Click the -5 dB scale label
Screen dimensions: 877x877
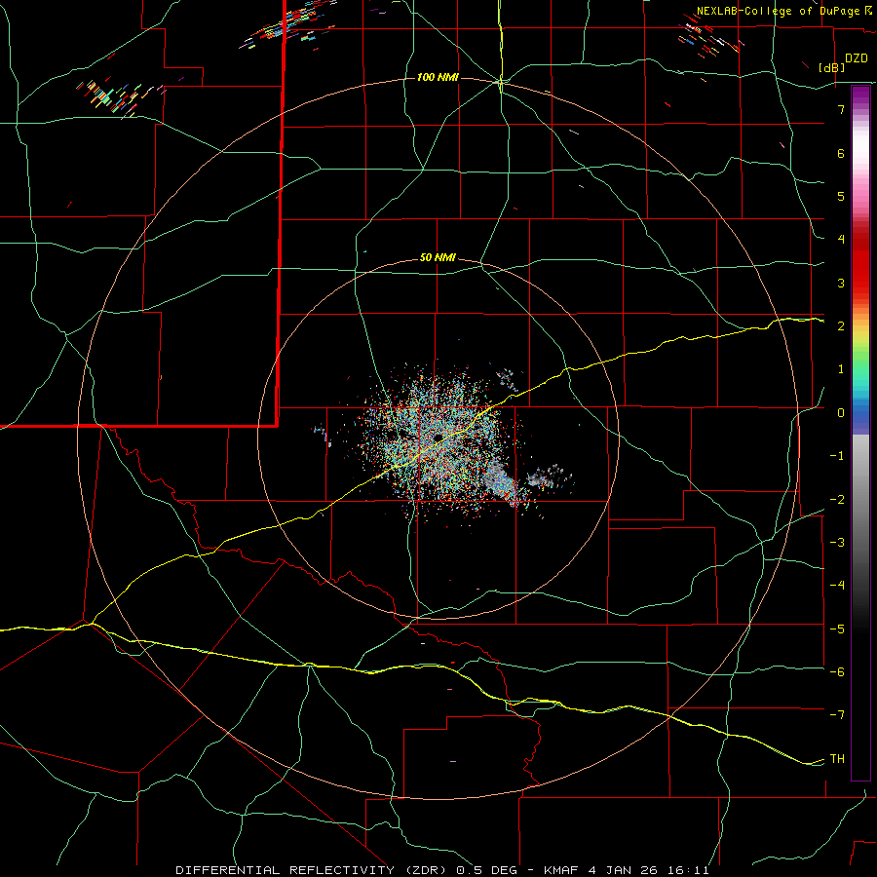[x=837, y=629]
